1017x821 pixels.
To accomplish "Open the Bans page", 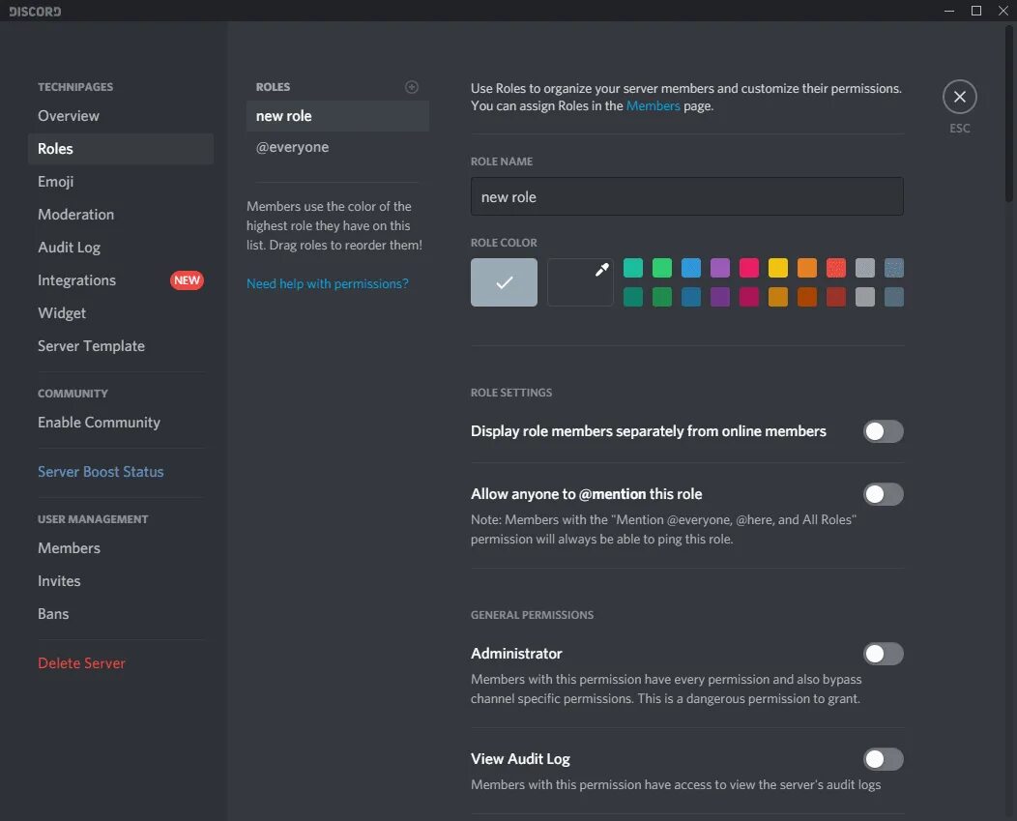I will coord(121,614).
